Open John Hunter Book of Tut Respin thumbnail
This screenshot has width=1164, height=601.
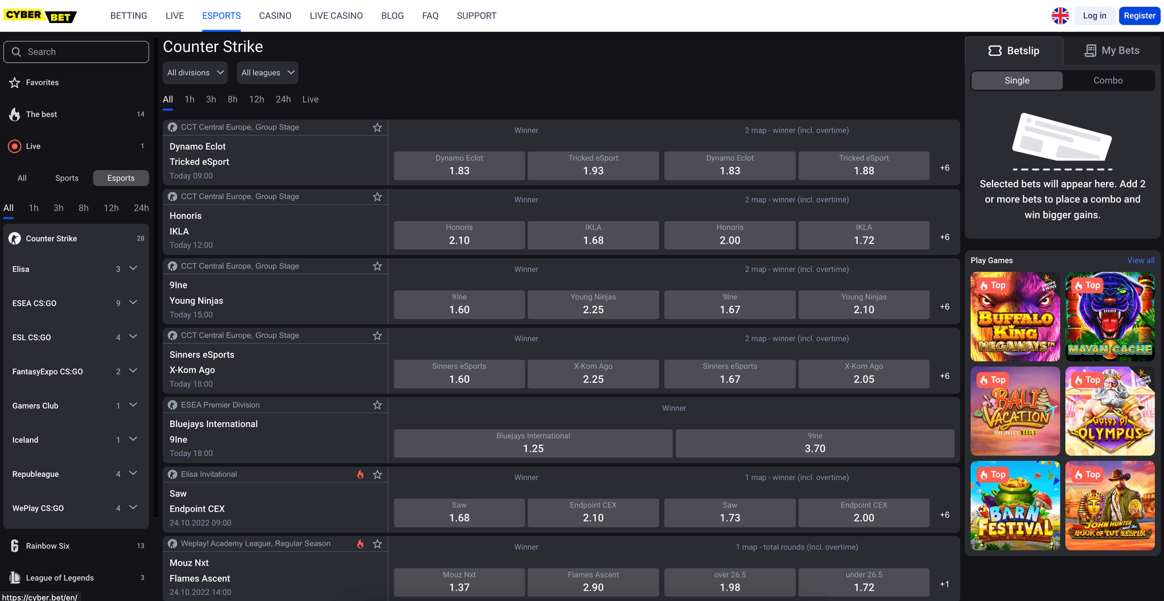(1110, 506)
